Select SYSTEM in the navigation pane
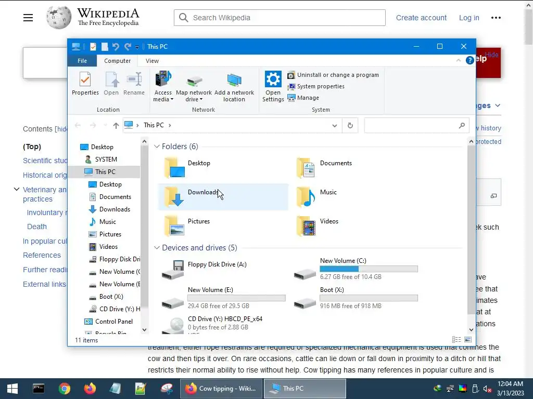The width and height of the screenshot is (533, 399). pyautogui.click(x=106, y=159)
